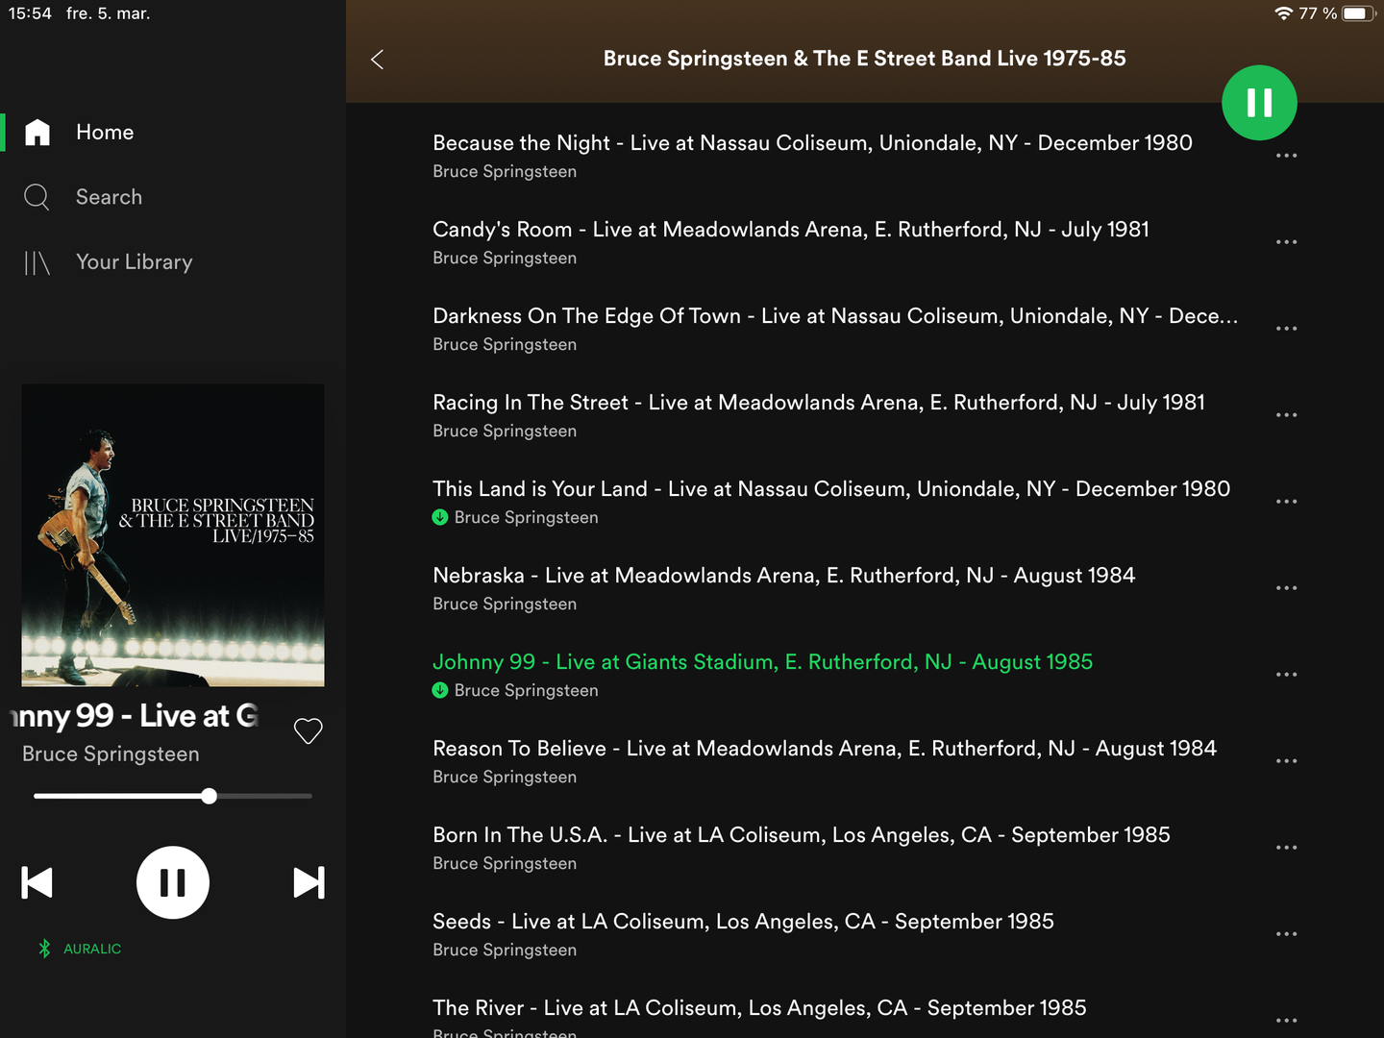Play Born In The U.S.A. live track
This screenshot has width=1384, height=1038.
(x=802, y=848)
